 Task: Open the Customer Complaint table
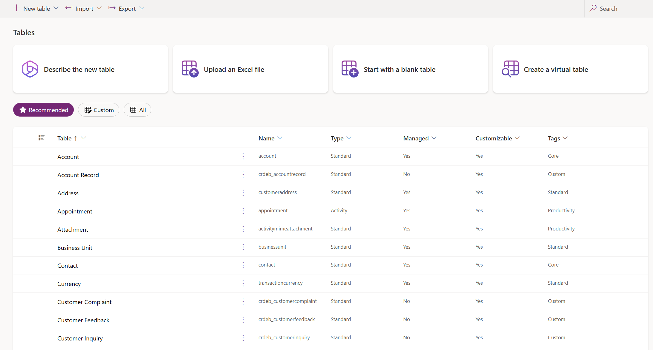85,301
